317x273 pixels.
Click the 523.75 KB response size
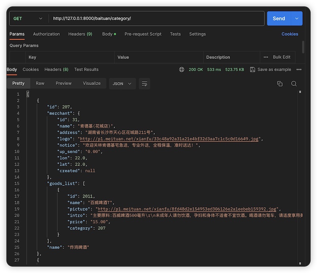pos(235,69)
